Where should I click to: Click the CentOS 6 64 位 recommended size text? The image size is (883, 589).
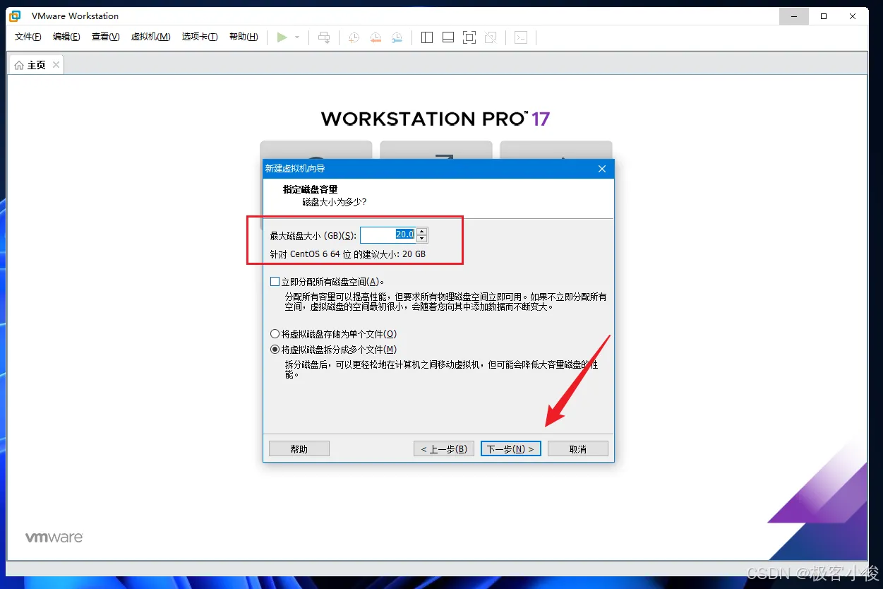(348, 254)
